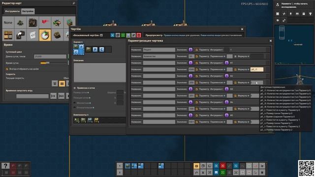
Task: Click the blueprint's main combined icon preview
Action: (79, 49)
